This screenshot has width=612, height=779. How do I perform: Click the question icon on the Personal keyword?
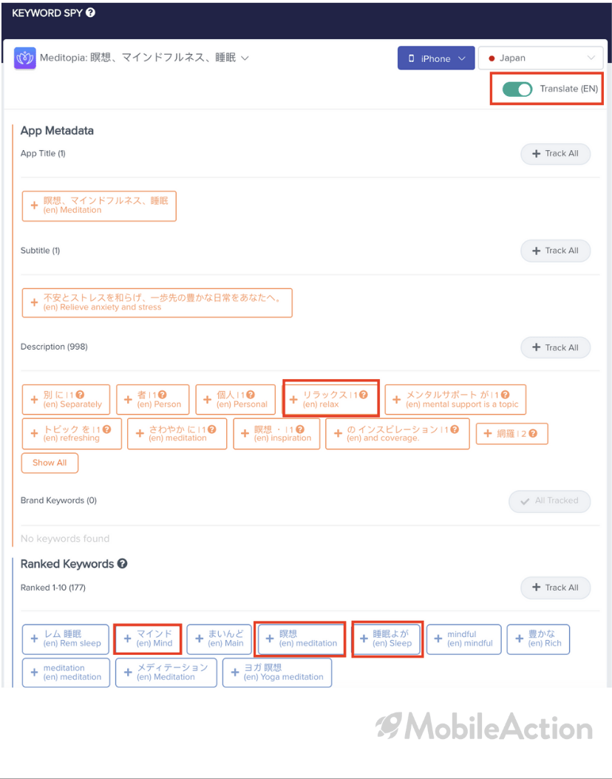tap(251, 395)
